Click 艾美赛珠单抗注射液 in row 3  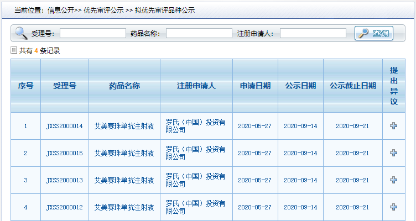pos(124,180)
